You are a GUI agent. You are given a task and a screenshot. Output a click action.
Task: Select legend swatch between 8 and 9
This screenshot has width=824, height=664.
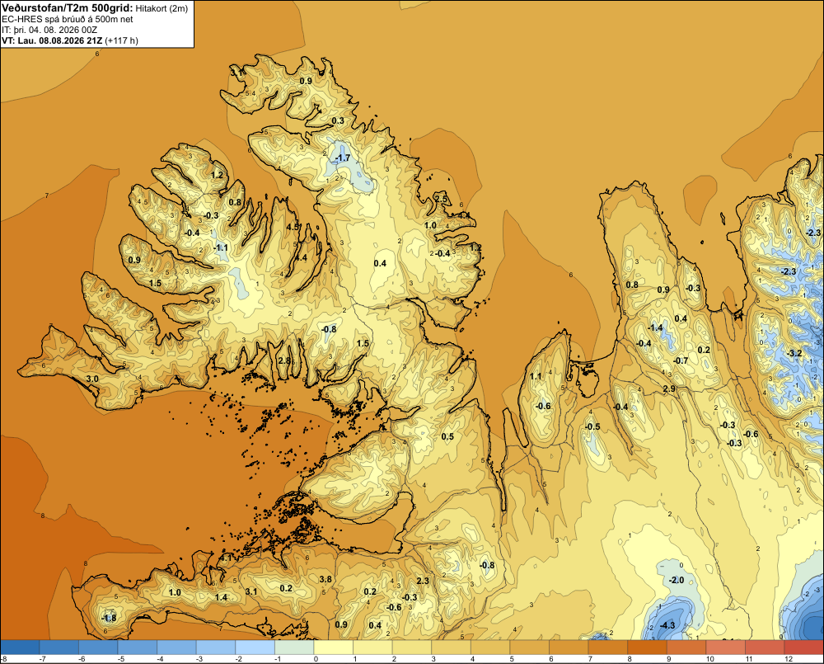(648, 648)
